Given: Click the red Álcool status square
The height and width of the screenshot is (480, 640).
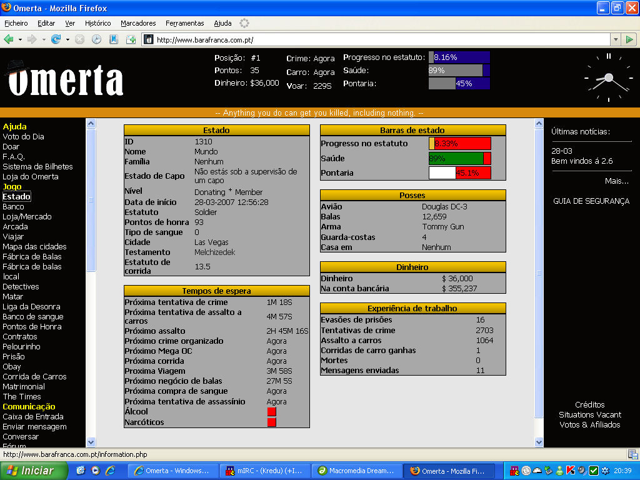Looking at the screenshot, I should pos(271,412).
